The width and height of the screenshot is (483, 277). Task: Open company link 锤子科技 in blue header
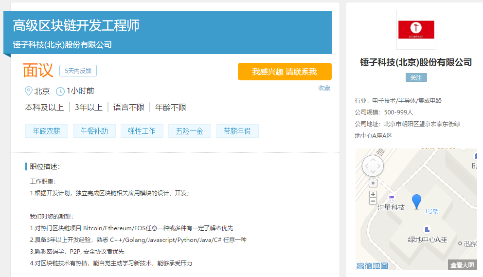62,45
